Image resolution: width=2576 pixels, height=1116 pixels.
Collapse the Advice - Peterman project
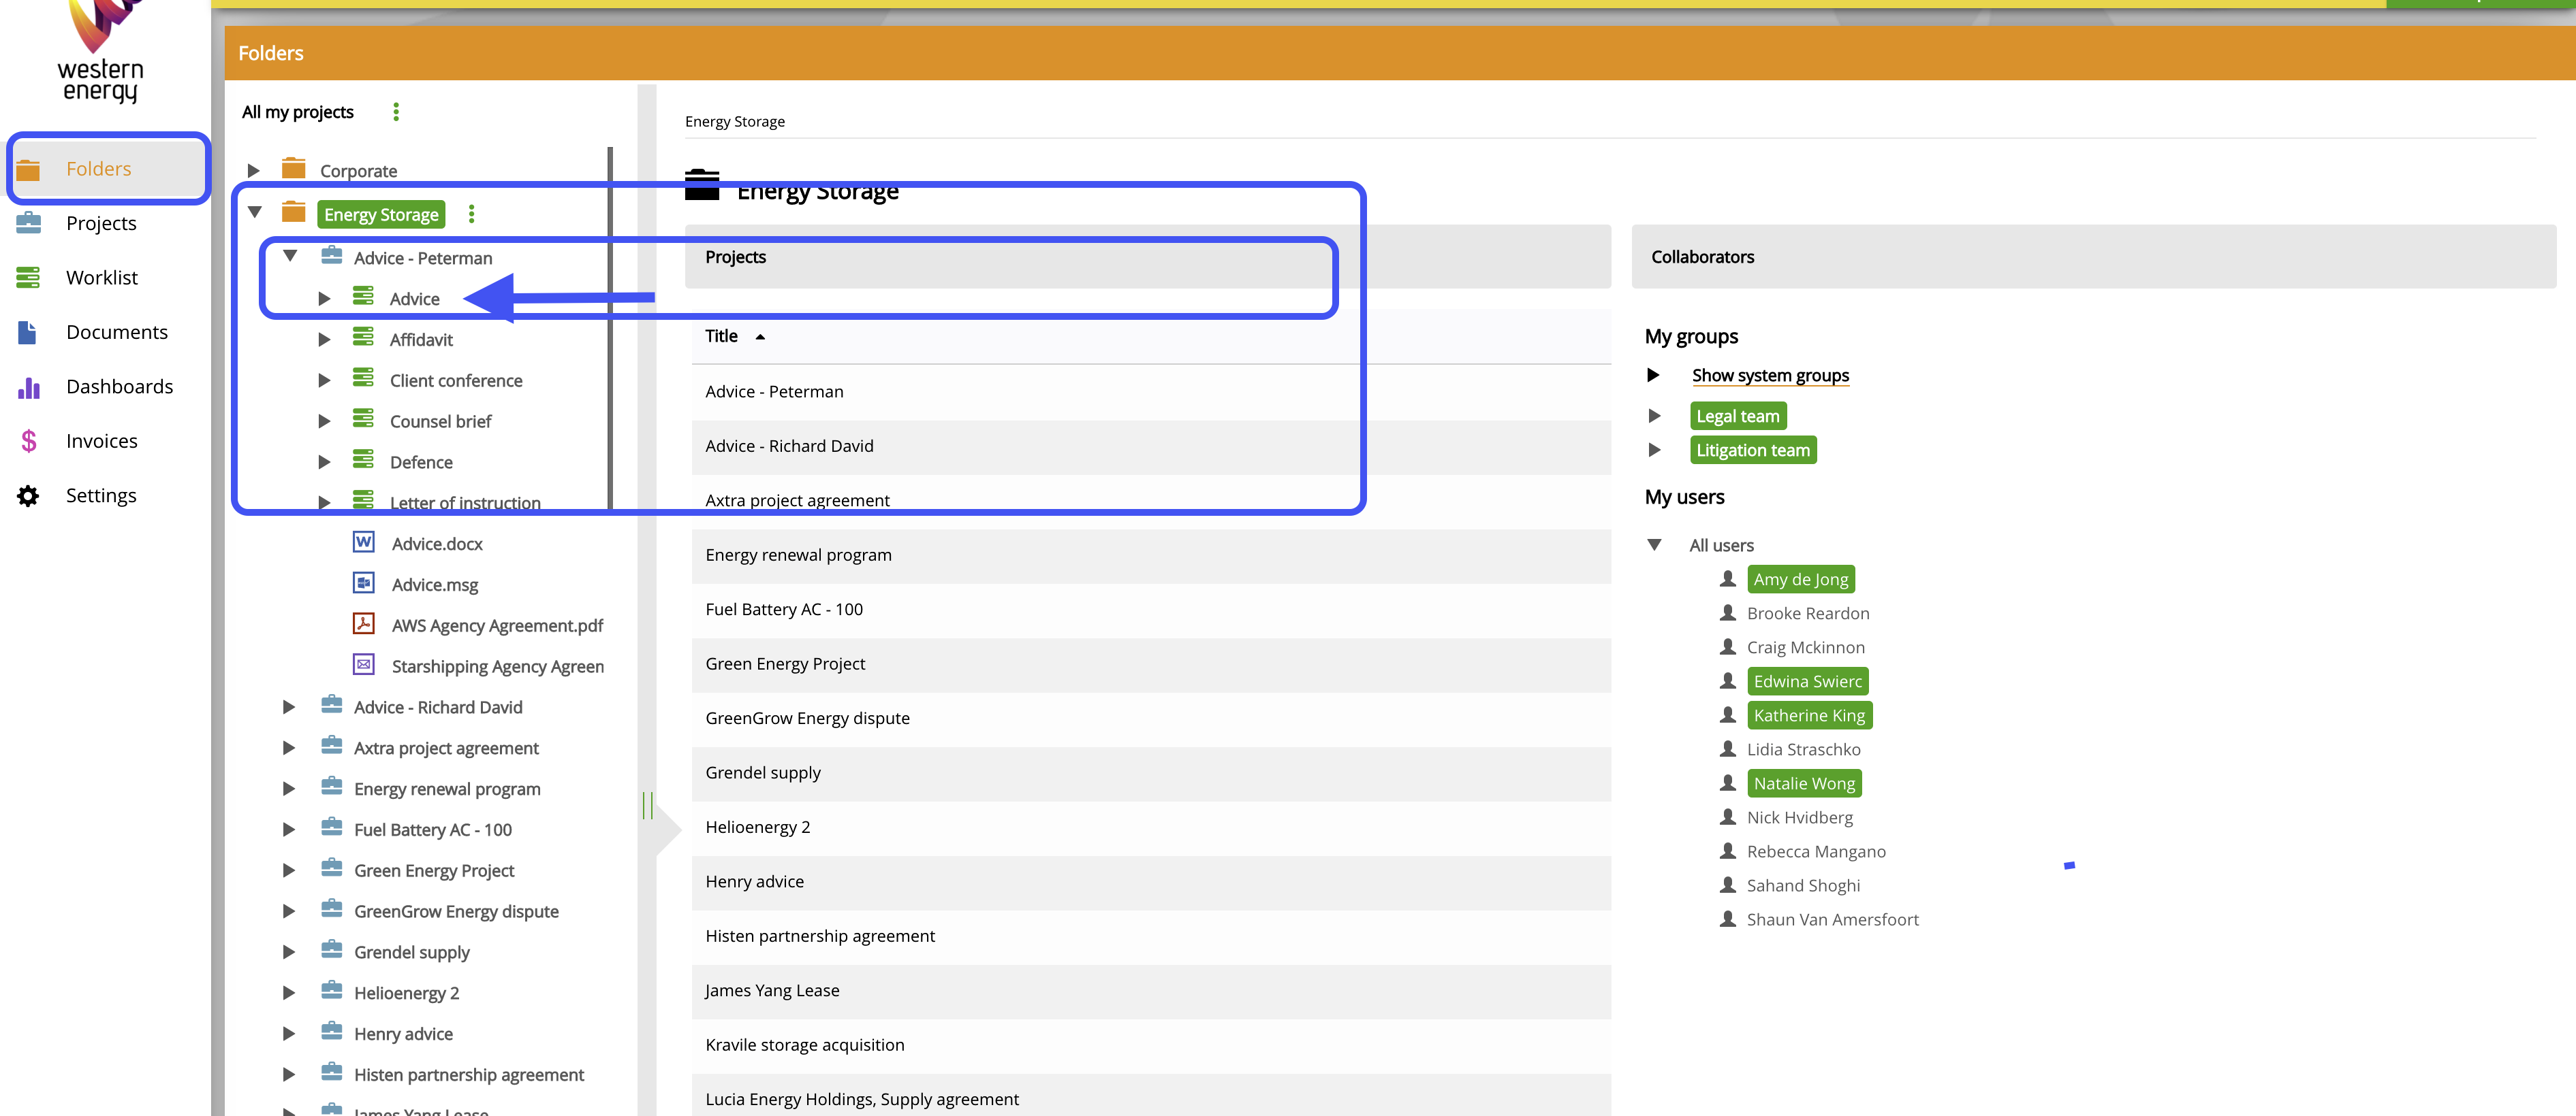click(290, 256)
